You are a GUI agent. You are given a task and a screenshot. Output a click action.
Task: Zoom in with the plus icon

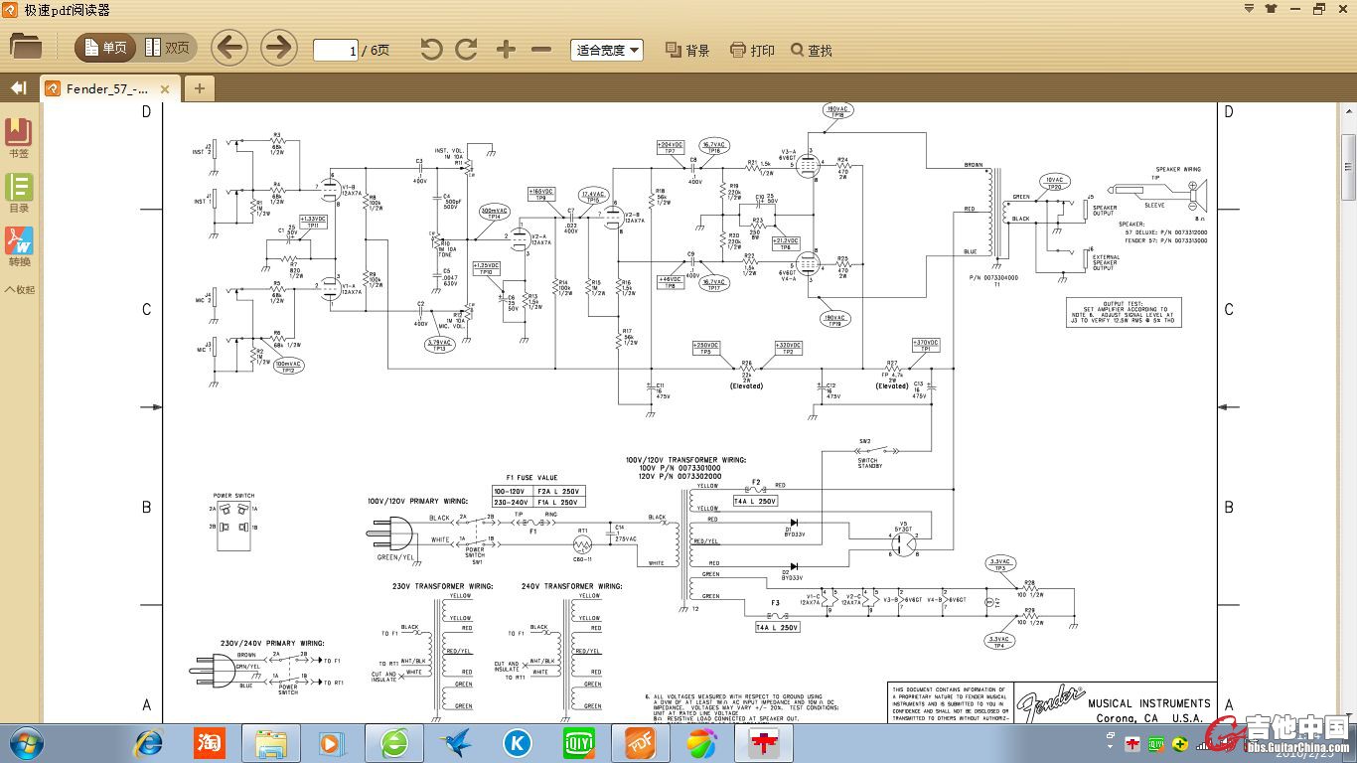(506, 49)
